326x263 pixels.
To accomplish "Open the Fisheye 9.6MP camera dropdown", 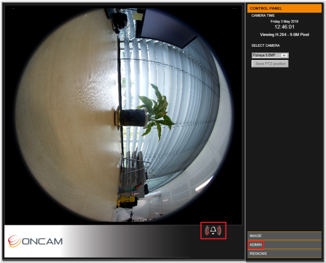I will coord(269,55).
